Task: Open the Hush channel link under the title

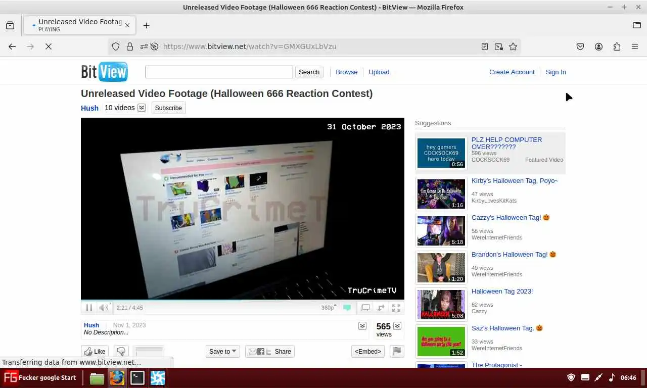Action: [89, 108]
